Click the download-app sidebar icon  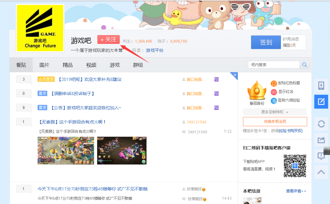[321, 86]
